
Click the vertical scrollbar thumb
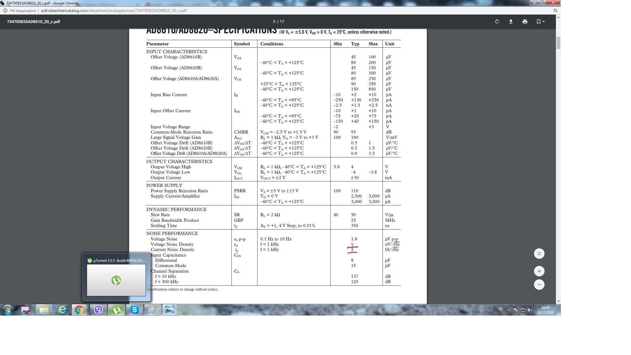click(558, 43)
